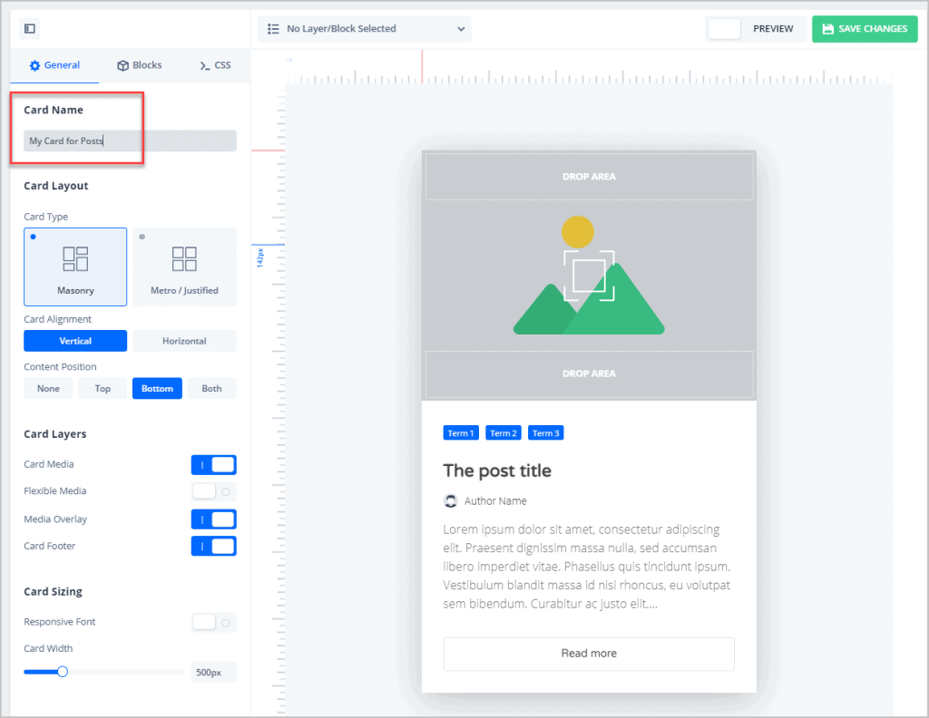The width and height of the screenshot is (929, 718).
Task: Toggle the Card Media switch
Action: click(214, 465)
